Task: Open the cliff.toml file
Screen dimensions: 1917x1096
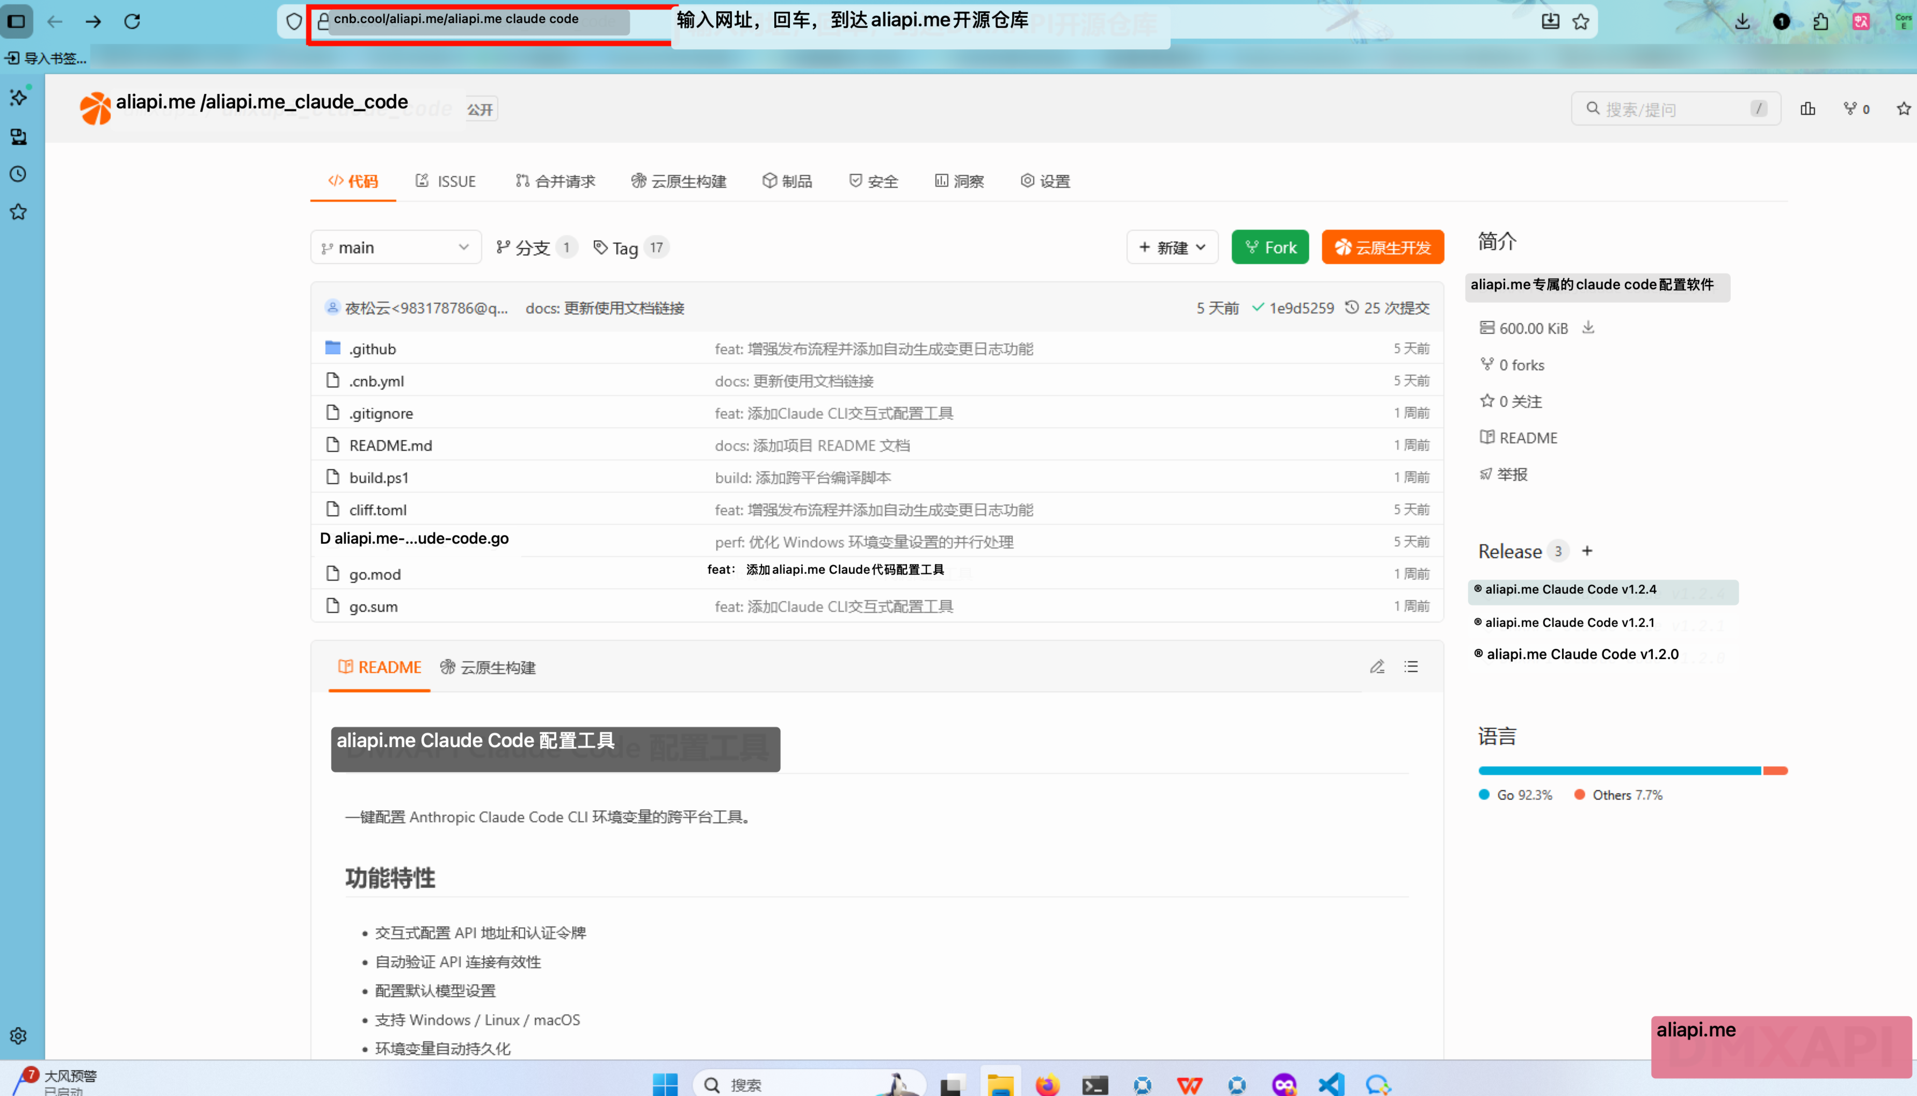Action: (x=378, y=510)
